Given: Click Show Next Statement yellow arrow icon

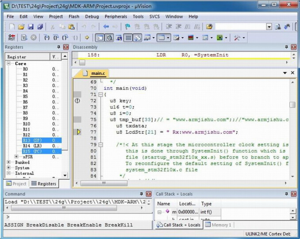Looking at the screenshot, I should pos(87,38).
